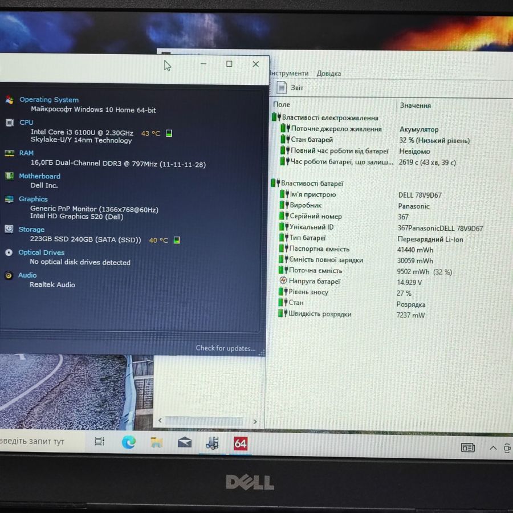Image resolution: width=513 pixels, height=513 pixels.
Task: Maximize the Speccy window
Action: tap(229, 64)
